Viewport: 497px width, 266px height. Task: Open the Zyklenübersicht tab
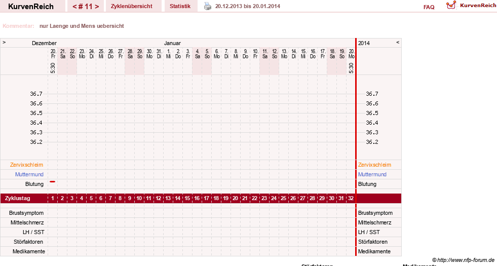(132, 6)
